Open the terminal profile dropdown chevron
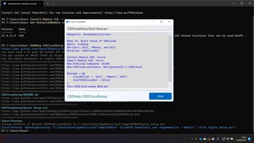Viewport: 254px width, 143px height. (x=53, y=4)
